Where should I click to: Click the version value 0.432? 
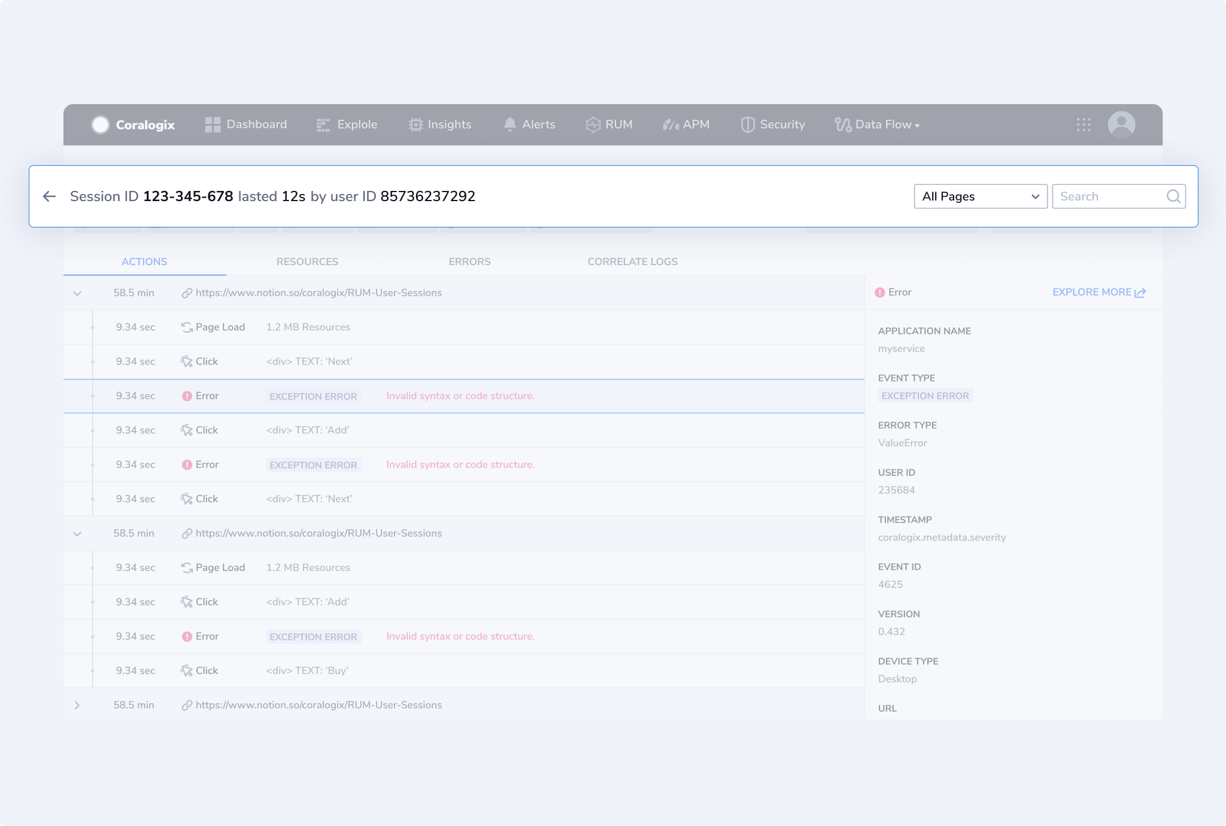891,632
